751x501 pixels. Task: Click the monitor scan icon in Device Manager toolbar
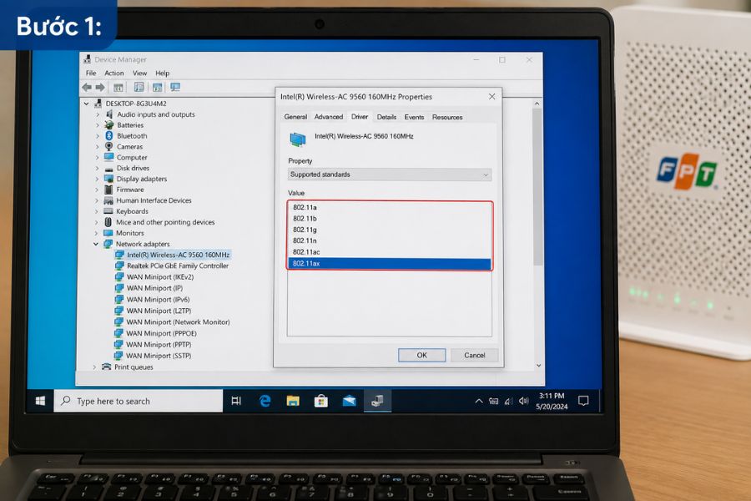(175, 87)
